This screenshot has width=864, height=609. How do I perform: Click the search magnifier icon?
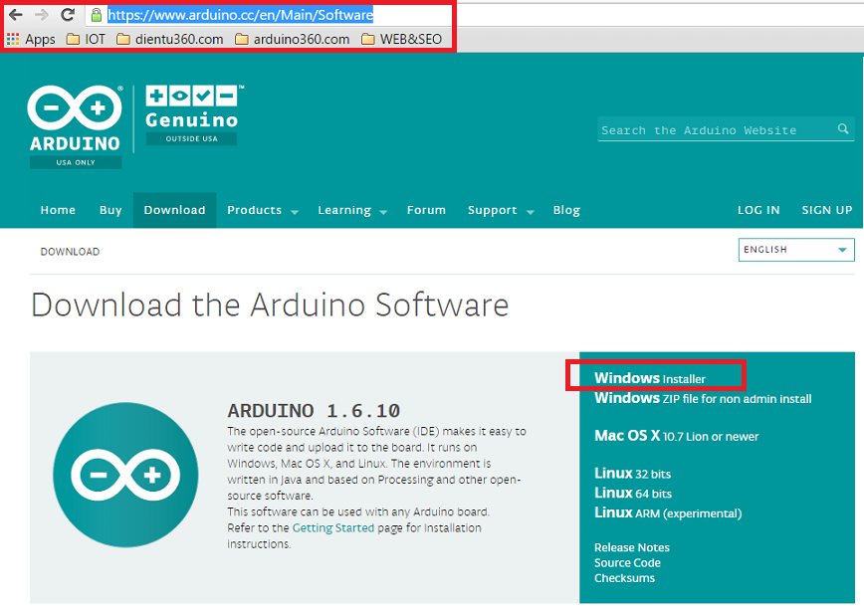[x=843, y=129]
